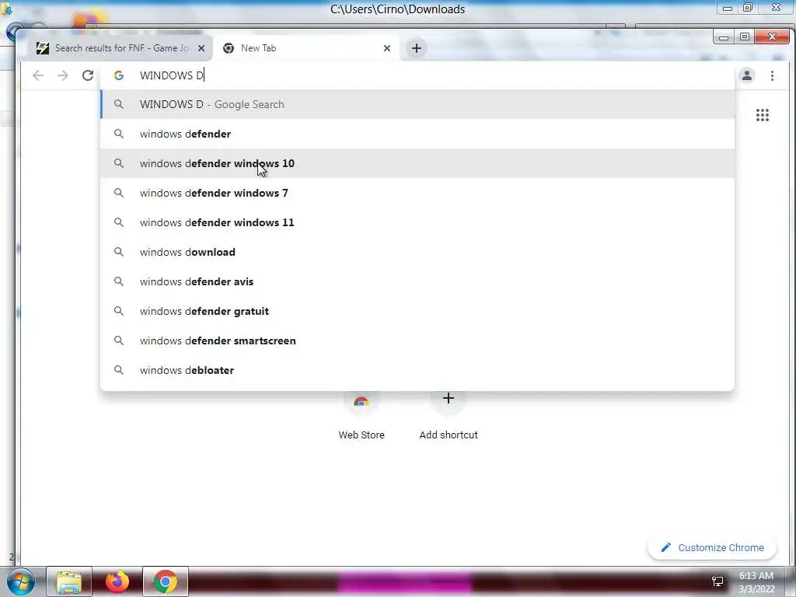Restore the Downloads Explorer window size

tap(747, 8)
